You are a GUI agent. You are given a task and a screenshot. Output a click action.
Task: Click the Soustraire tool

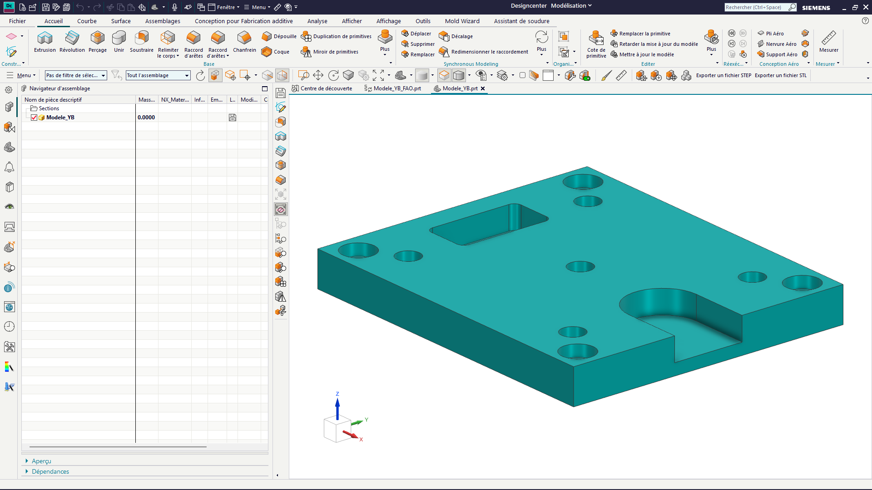(142, 42)
